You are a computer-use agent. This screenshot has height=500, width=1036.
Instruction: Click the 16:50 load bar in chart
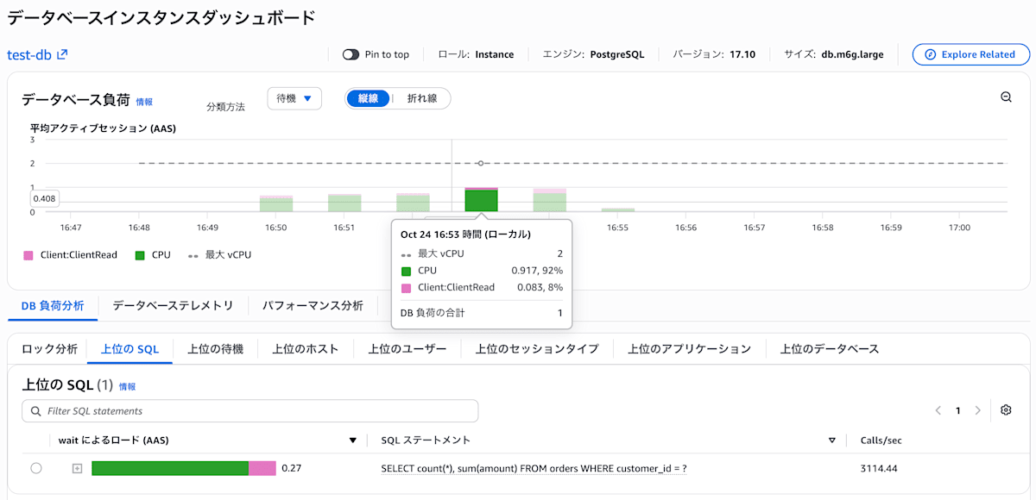point(276,203)
